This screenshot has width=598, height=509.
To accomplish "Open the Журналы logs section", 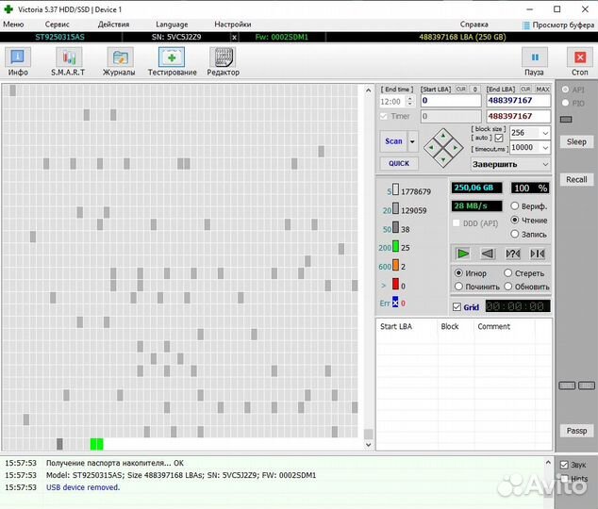I will (119, 61).
